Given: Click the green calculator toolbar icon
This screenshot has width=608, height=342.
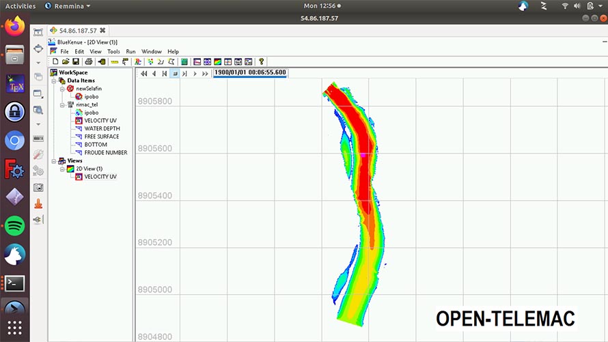Looking at the screenshot, I should point(184,61).
